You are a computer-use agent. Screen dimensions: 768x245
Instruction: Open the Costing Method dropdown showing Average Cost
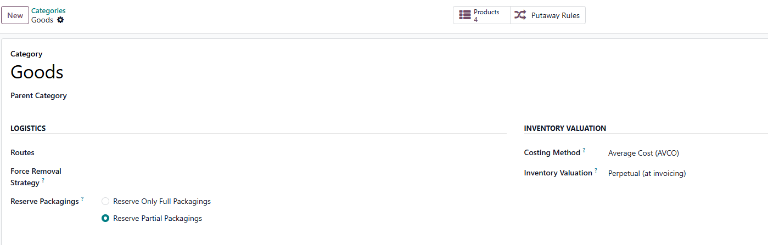point(687,153)
